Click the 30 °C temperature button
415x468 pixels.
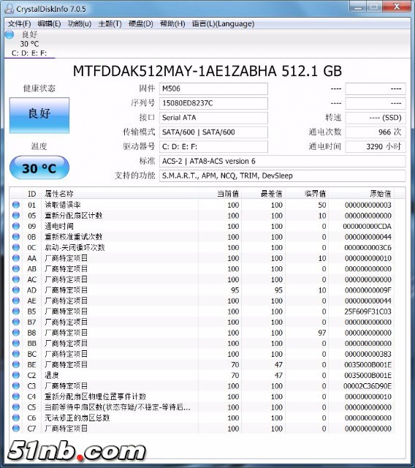click(x=39, y=168)
